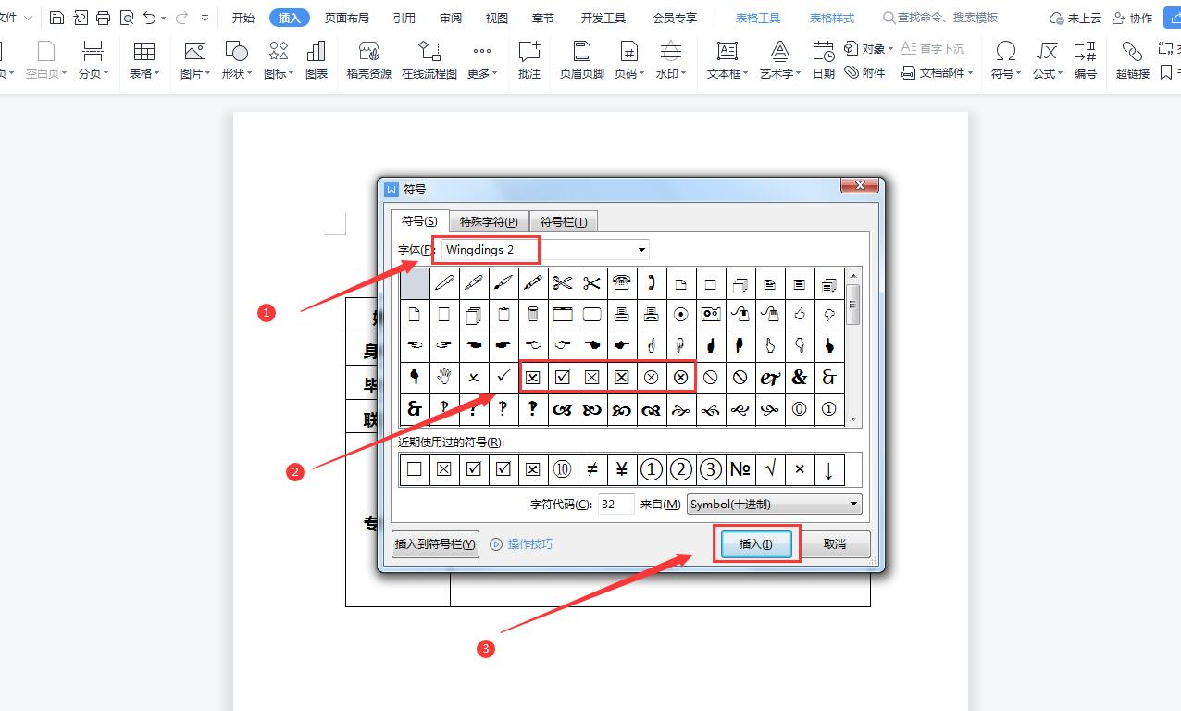
Task: Click the Redo arrow icon
Action: 181,18
